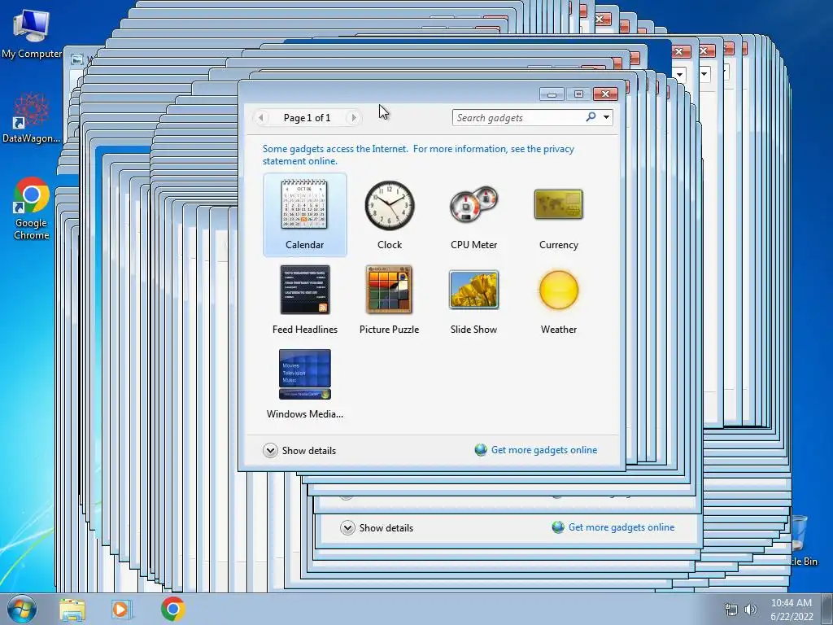Go to next gadgets page
The image size is (833, 625).
coord(353,117)
